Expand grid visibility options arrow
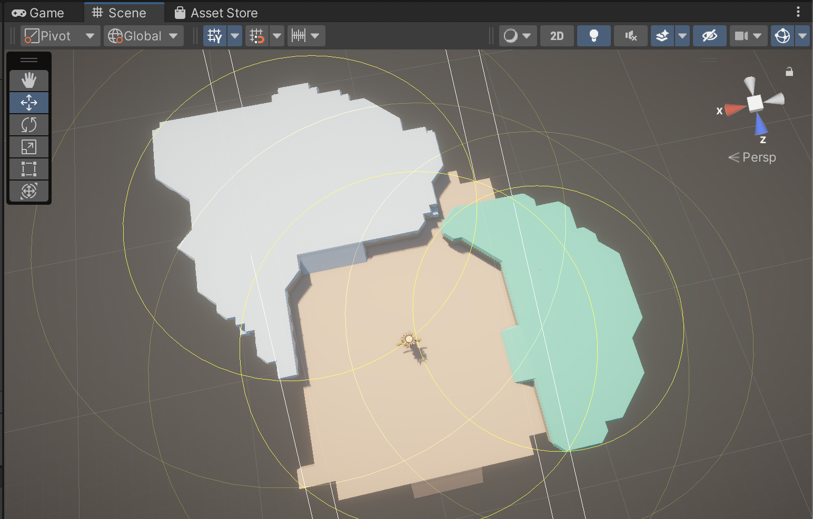The height and width of the screenshot is (519, 813). pos(235,36)
